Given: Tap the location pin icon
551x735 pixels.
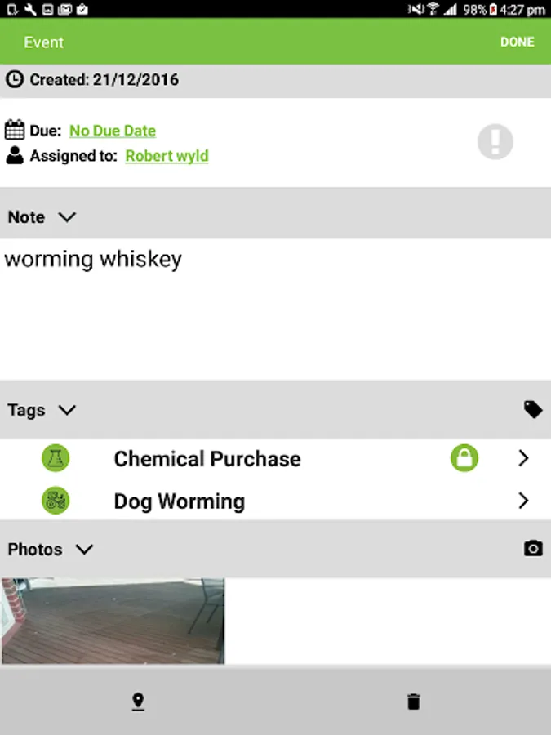Looking at the screenshot, I should point(138,702).
